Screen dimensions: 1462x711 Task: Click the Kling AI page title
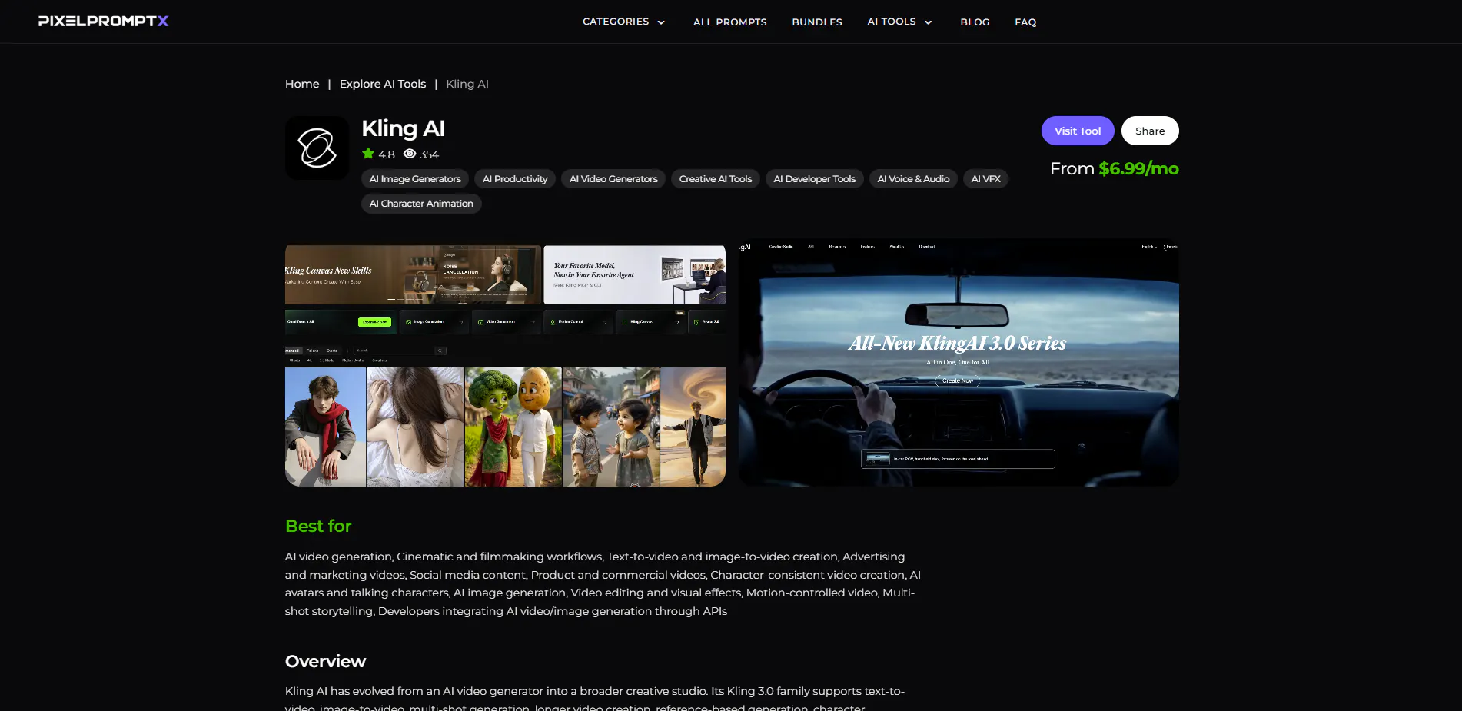pos(403,128)
